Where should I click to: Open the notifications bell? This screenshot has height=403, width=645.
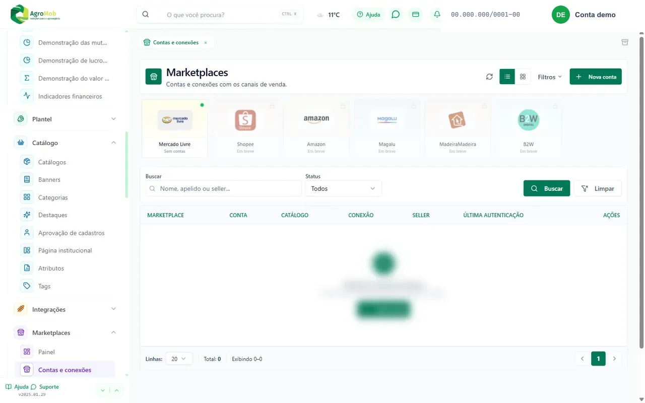click(437, 15)
